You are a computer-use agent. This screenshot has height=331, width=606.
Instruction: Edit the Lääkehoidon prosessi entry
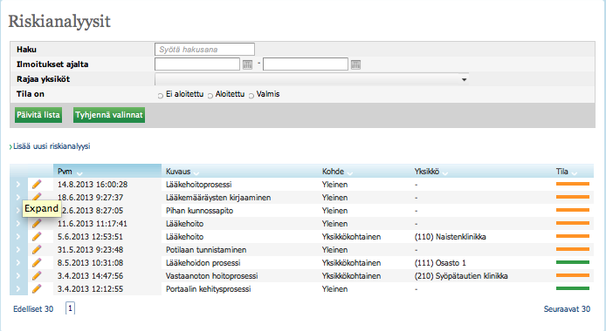click(37, 263)
